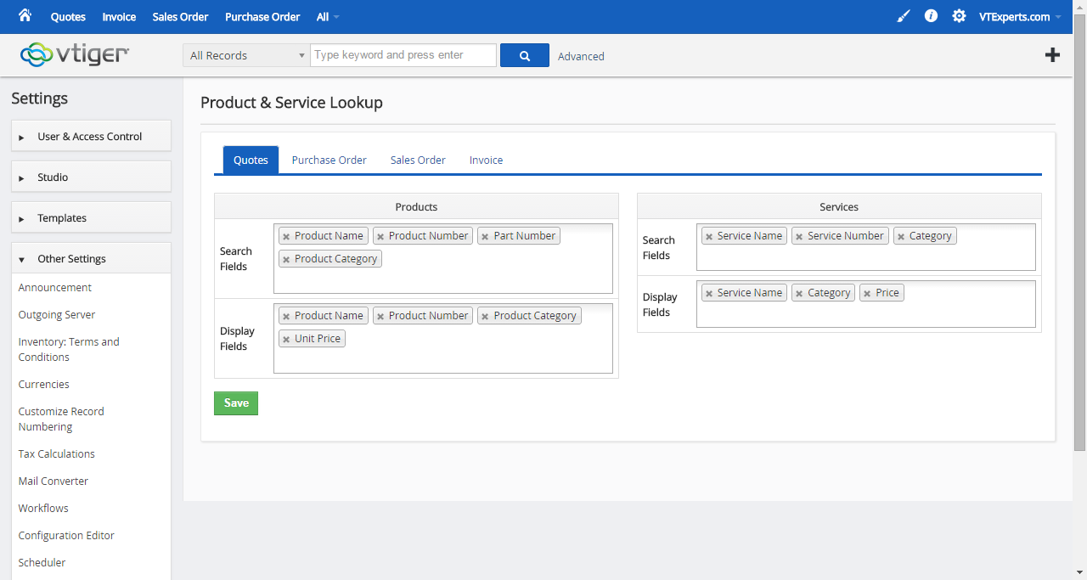Open Inventory: Terms and Conditions
1087x580 pixels.
69,350
